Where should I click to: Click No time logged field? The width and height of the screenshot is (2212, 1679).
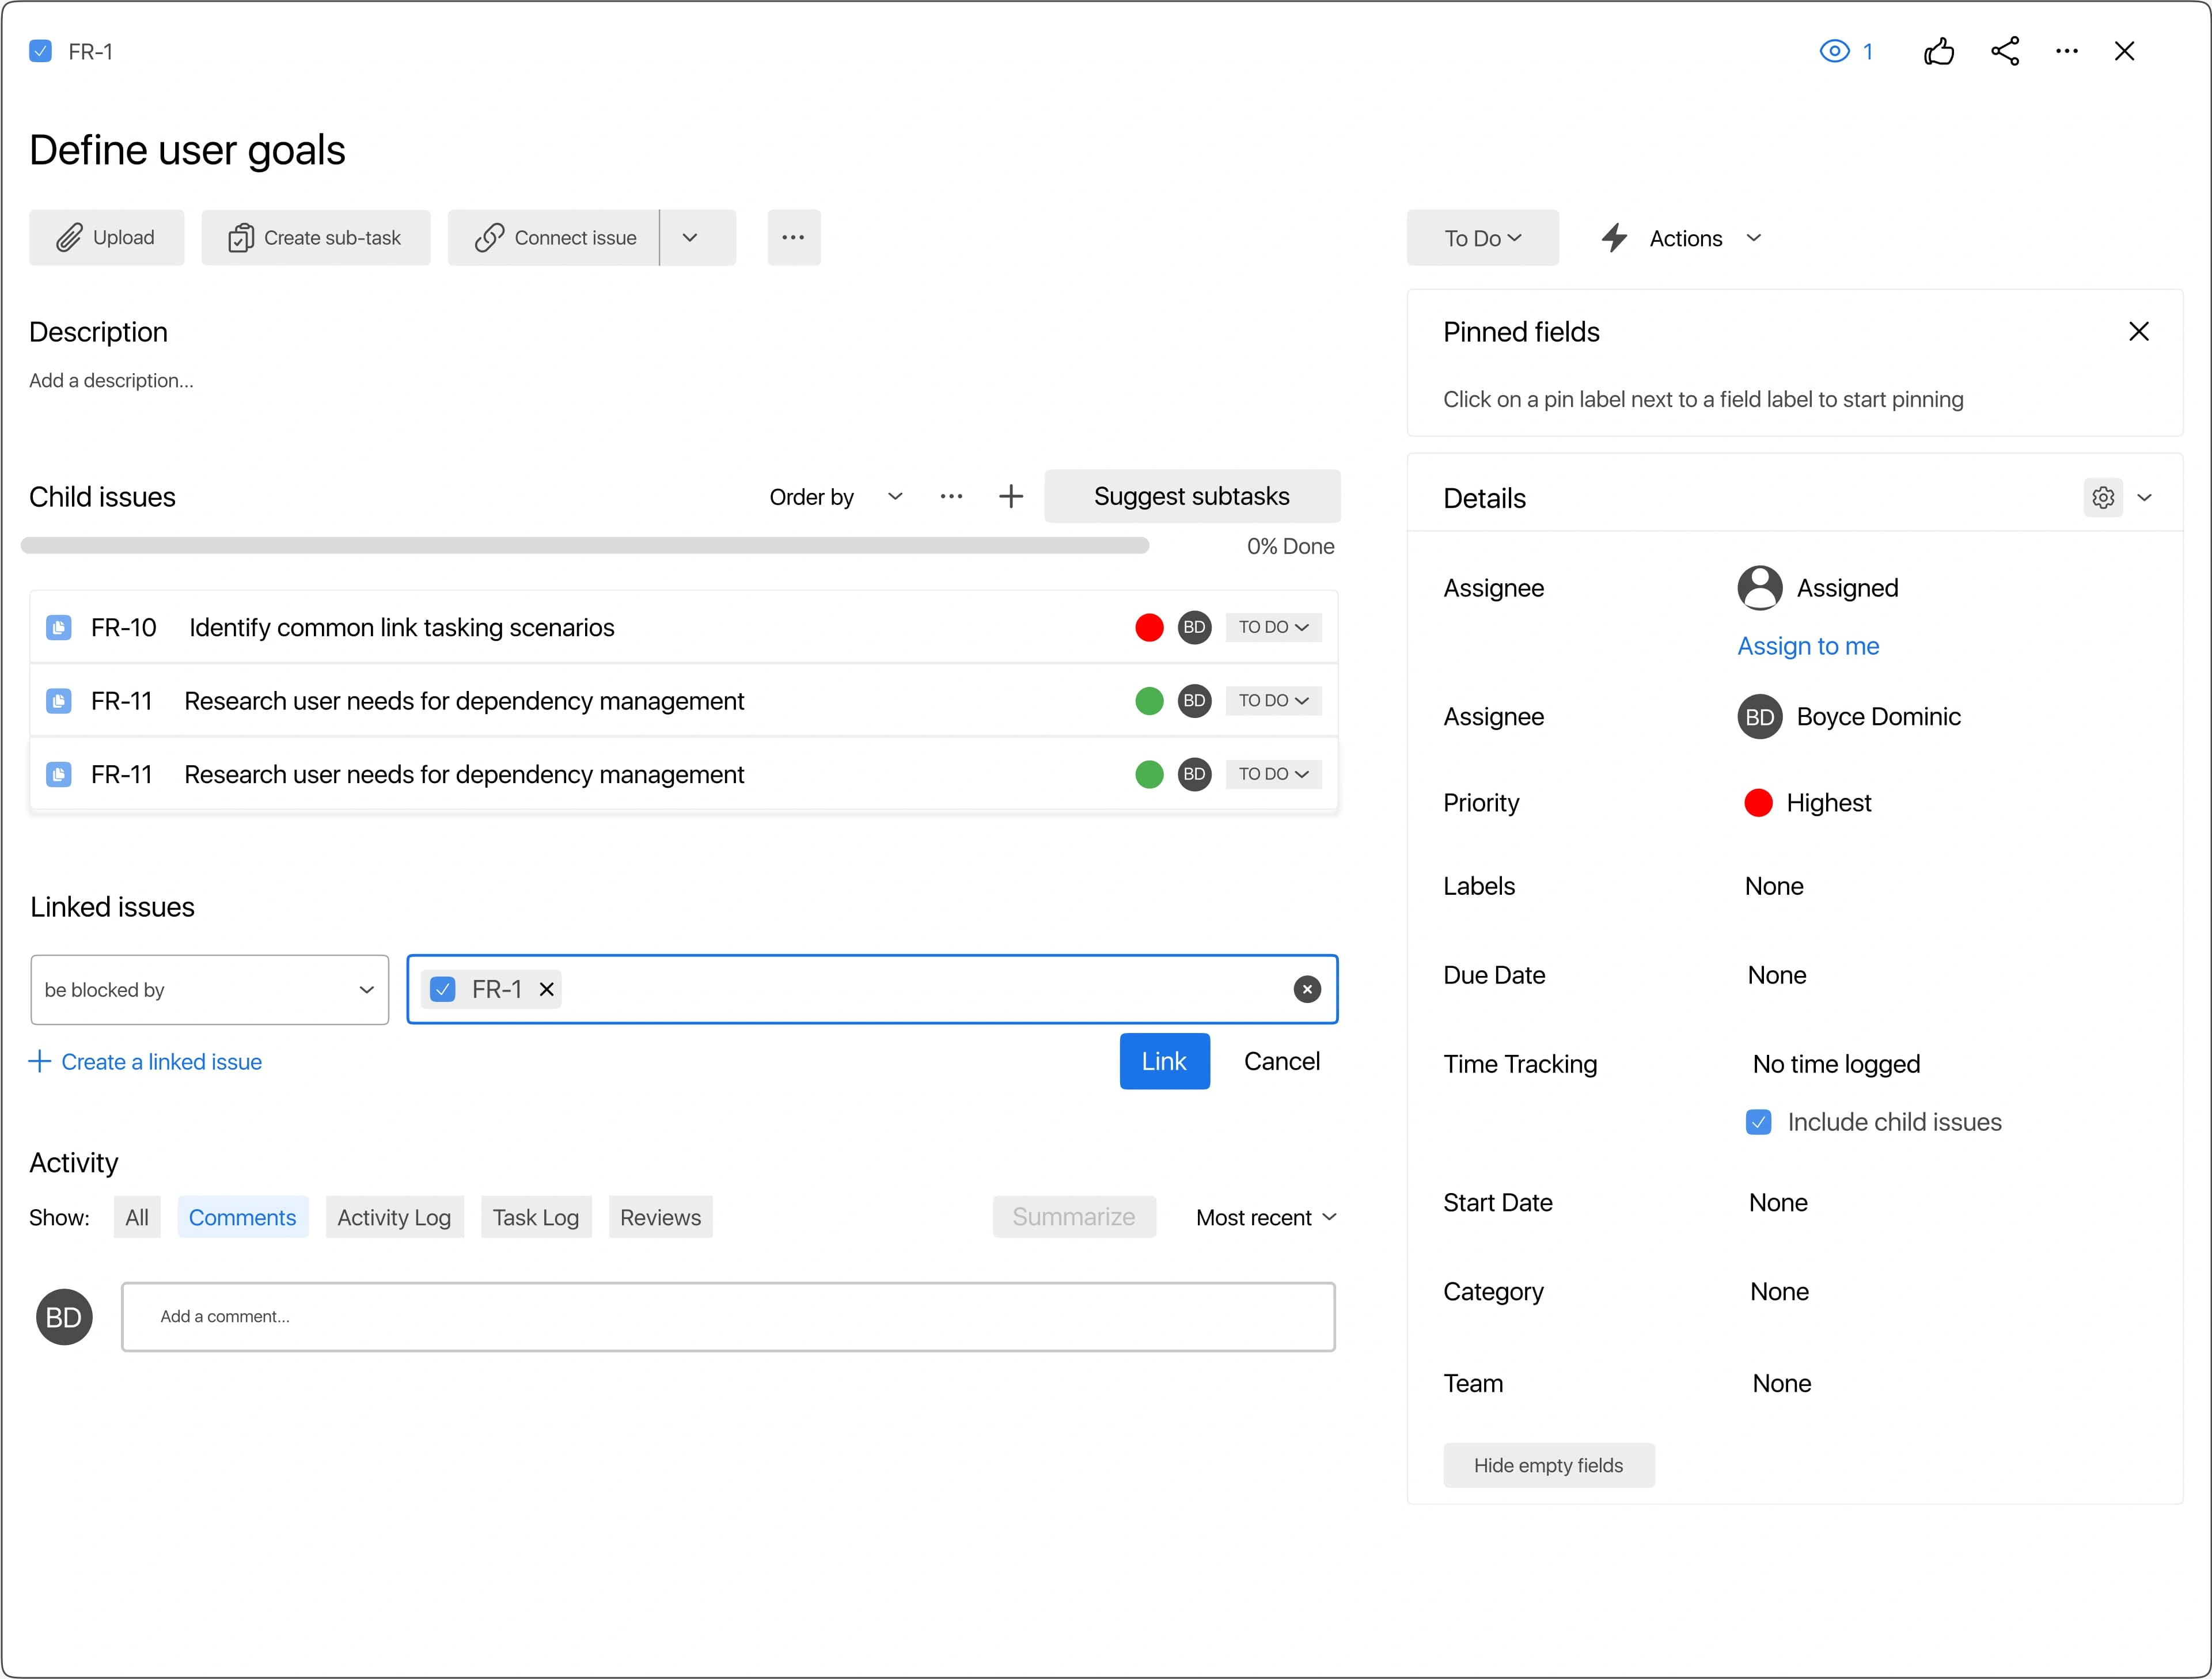(x=1836, y=1065)
